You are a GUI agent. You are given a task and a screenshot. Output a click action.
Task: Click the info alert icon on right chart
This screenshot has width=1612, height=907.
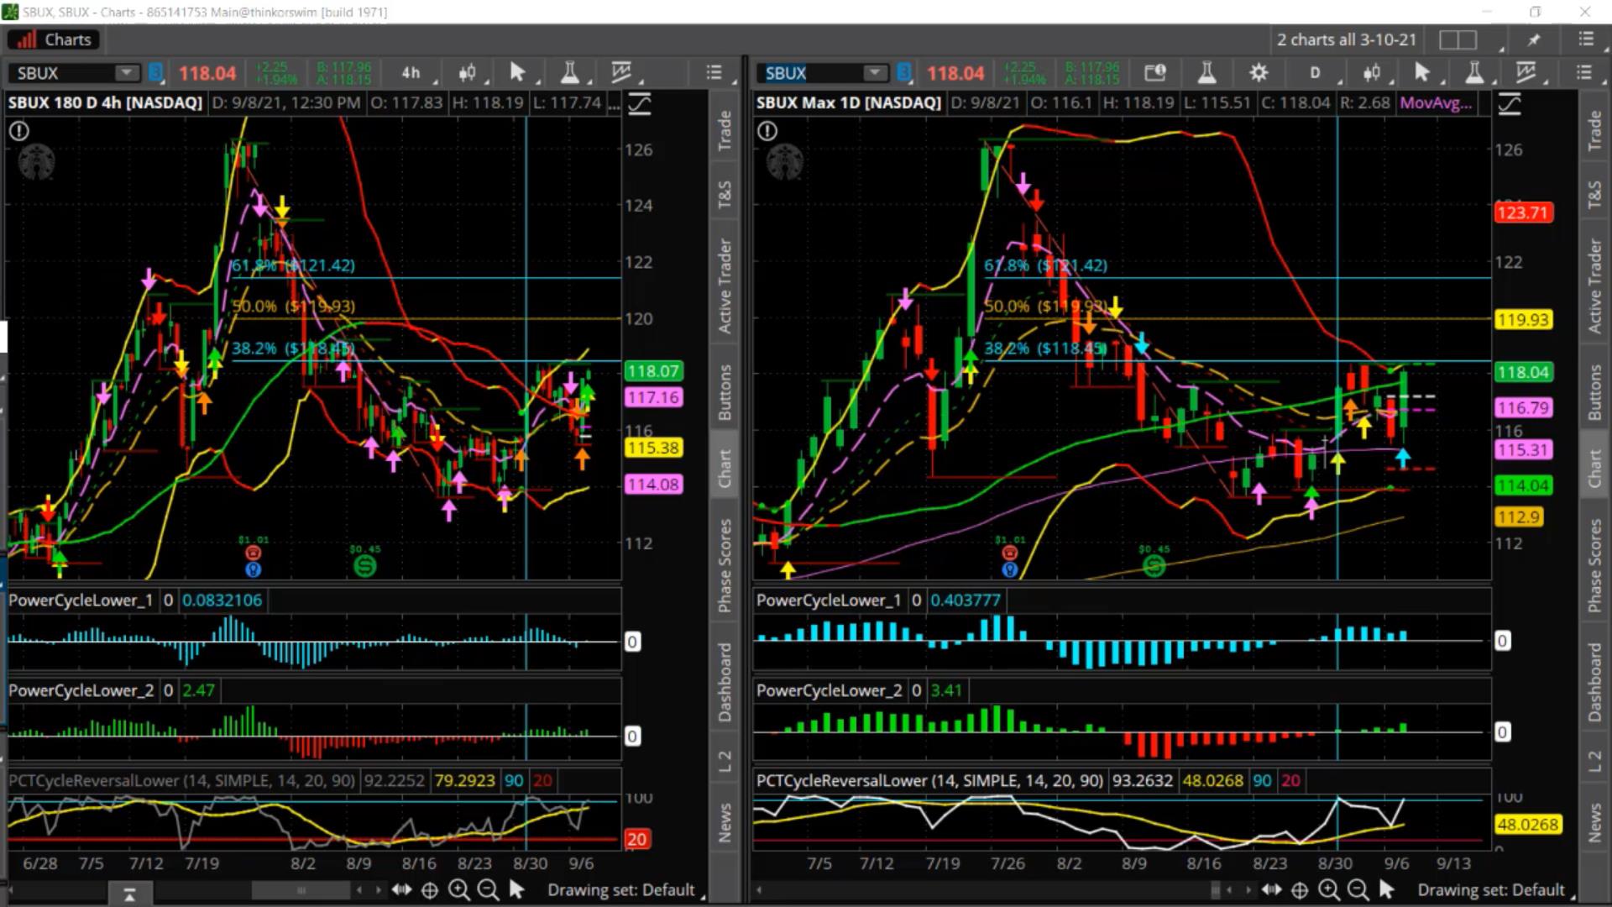pyautogui.click(x=767, y=131)
